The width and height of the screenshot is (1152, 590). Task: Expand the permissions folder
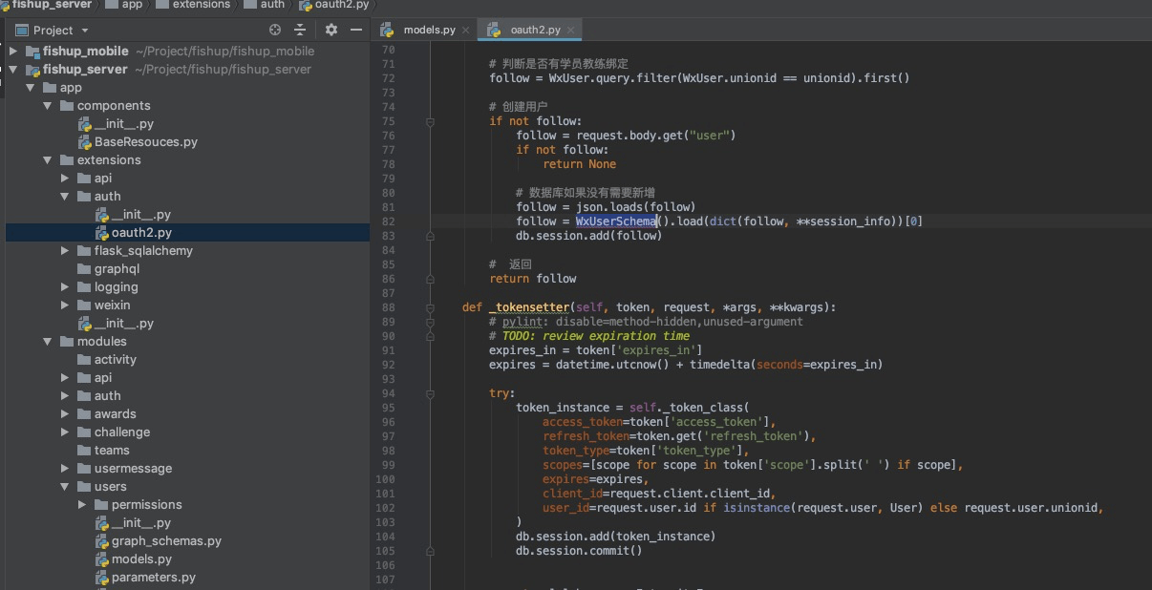82,504
